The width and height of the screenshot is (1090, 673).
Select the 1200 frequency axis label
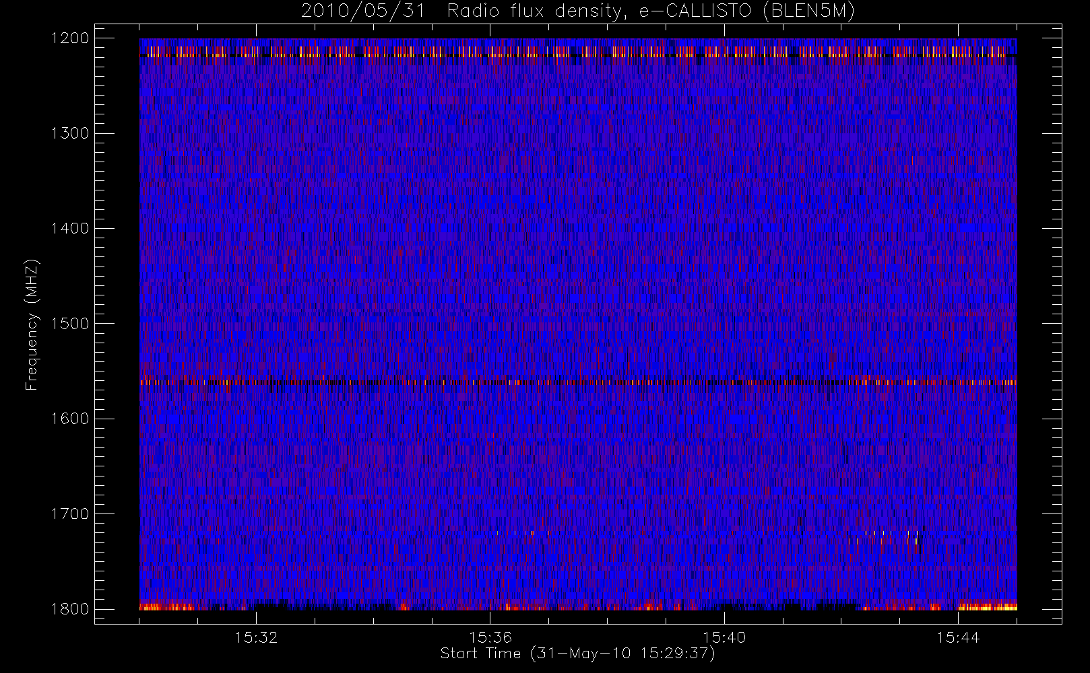pos(70,38)
